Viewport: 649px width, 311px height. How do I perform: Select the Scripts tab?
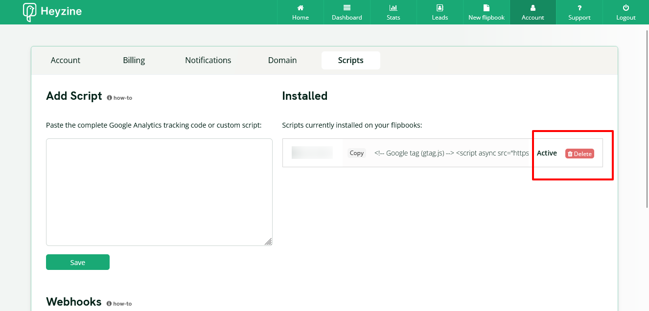pyautogui.click(x=350, y=60)
